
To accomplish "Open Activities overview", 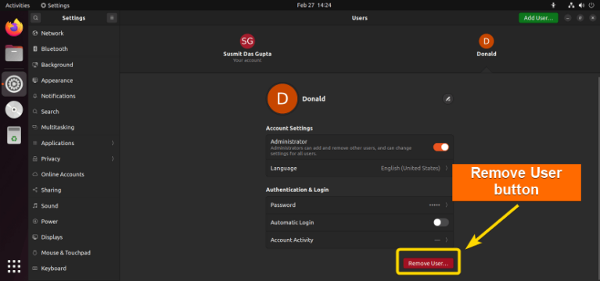I will (x=18, y=5).
